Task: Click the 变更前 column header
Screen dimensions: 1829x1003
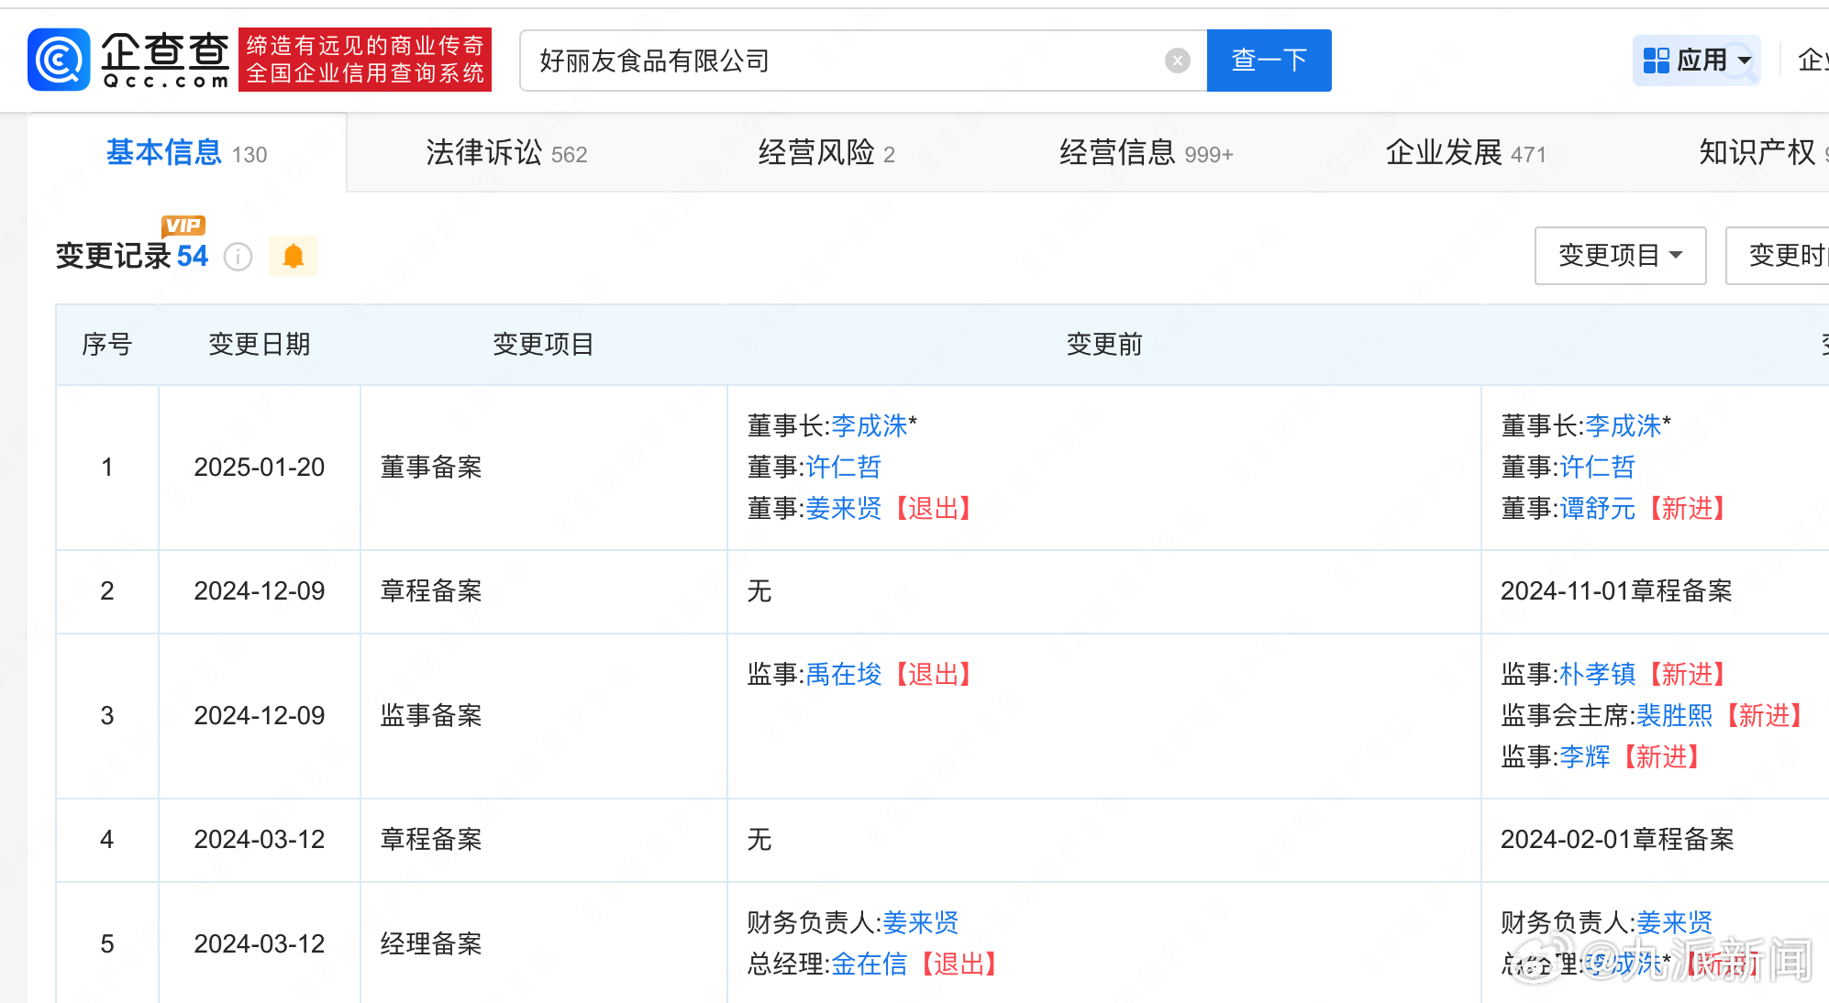Action: pyautogui.click(x=1103, y=344)
